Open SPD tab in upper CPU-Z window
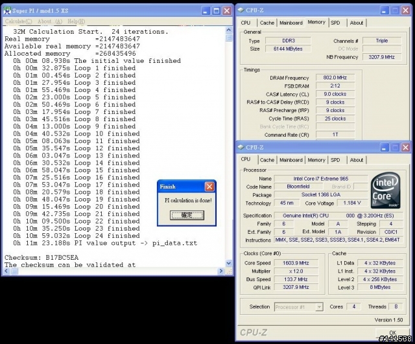The image size is (415, 344). pyautogui.click(x=335, y=23)
